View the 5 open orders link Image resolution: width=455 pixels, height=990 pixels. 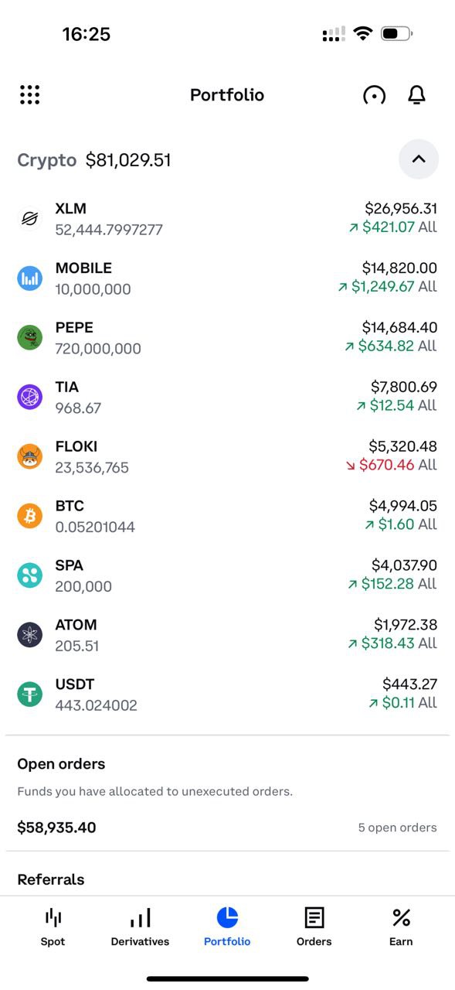click(397, 828)
